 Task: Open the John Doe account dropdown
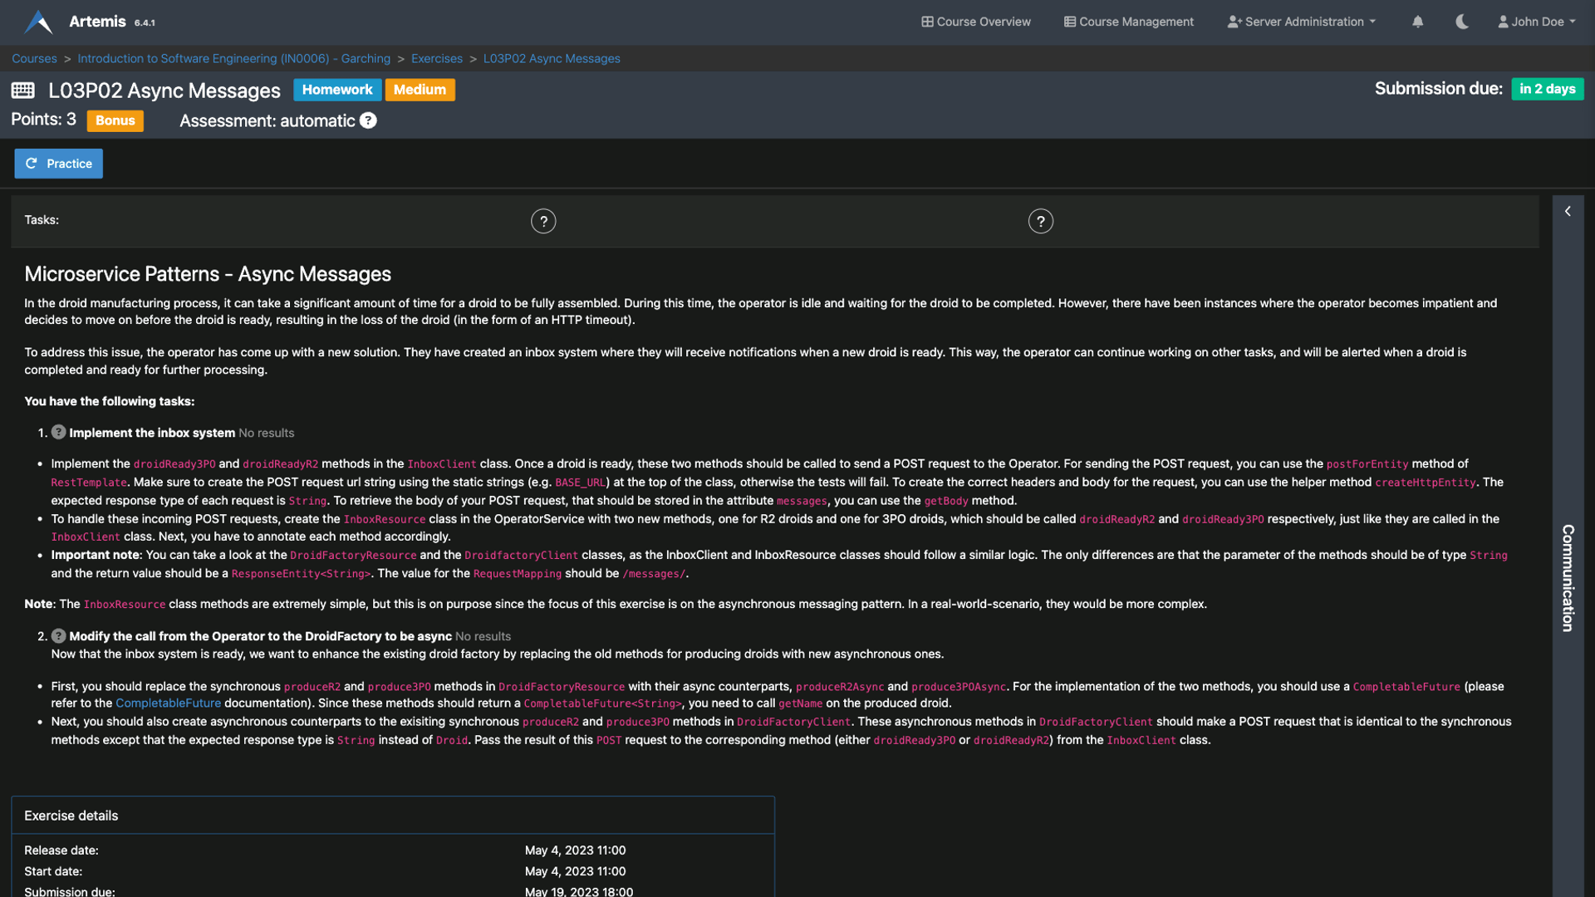[1536, 22]
